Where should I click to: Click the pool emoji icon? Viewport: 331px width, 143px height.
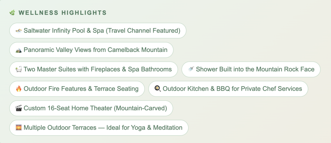(19, 31)
